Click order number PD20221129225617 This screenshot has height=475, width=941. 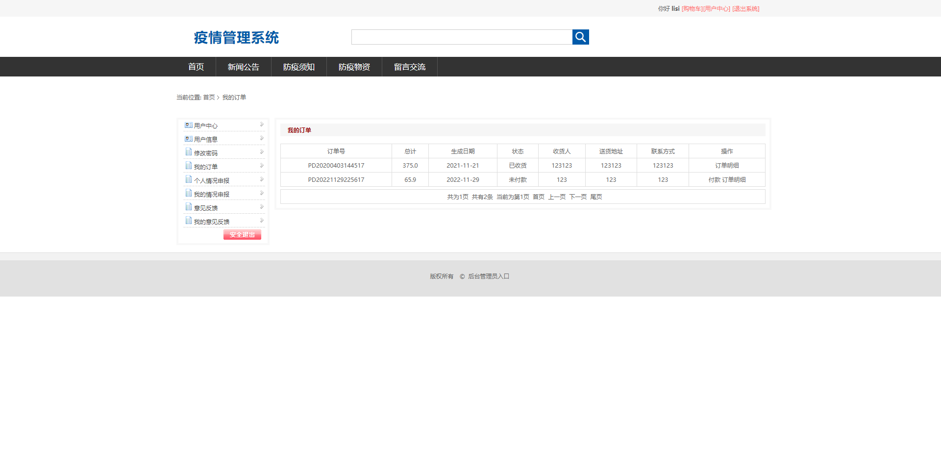(x=336, y=180)
